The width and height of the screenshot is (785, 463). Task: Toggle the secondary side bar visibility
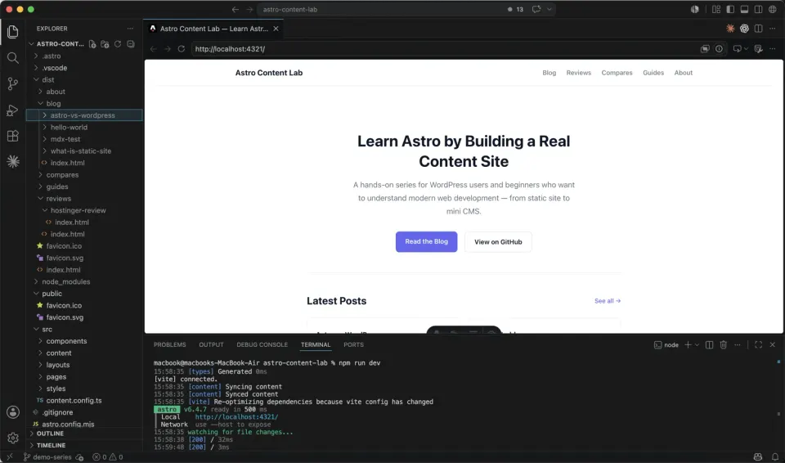[759, 9]
